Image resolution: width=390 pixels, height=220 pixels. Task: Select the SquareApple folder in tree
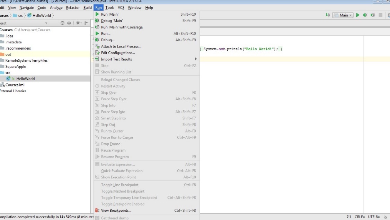[x=16, y=67]
